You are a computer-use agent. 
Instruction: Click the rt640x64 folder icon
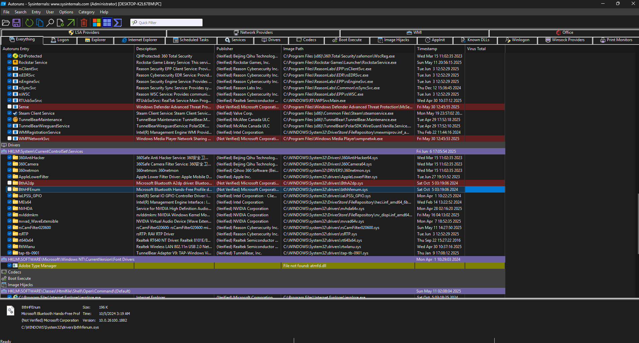[x=15, y=240]
